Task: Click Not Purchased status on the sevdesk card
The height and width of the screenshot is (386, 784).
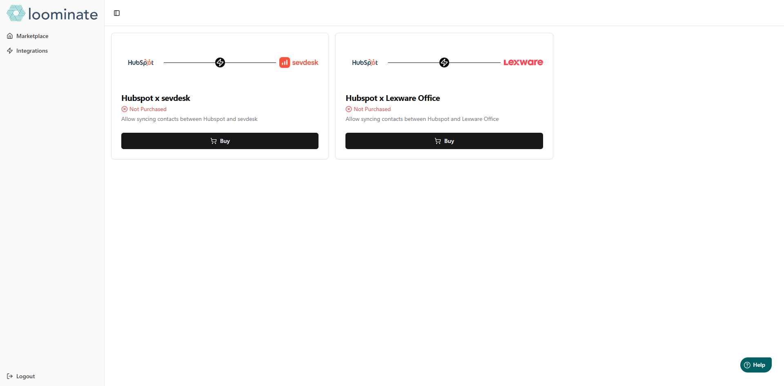Action: pos(144,109)
